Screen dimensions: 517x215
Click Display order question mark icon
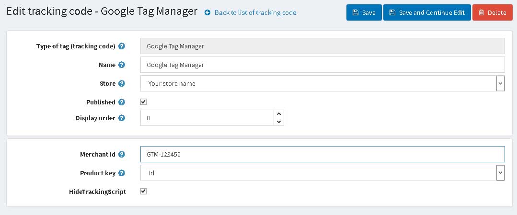[122, 118]
